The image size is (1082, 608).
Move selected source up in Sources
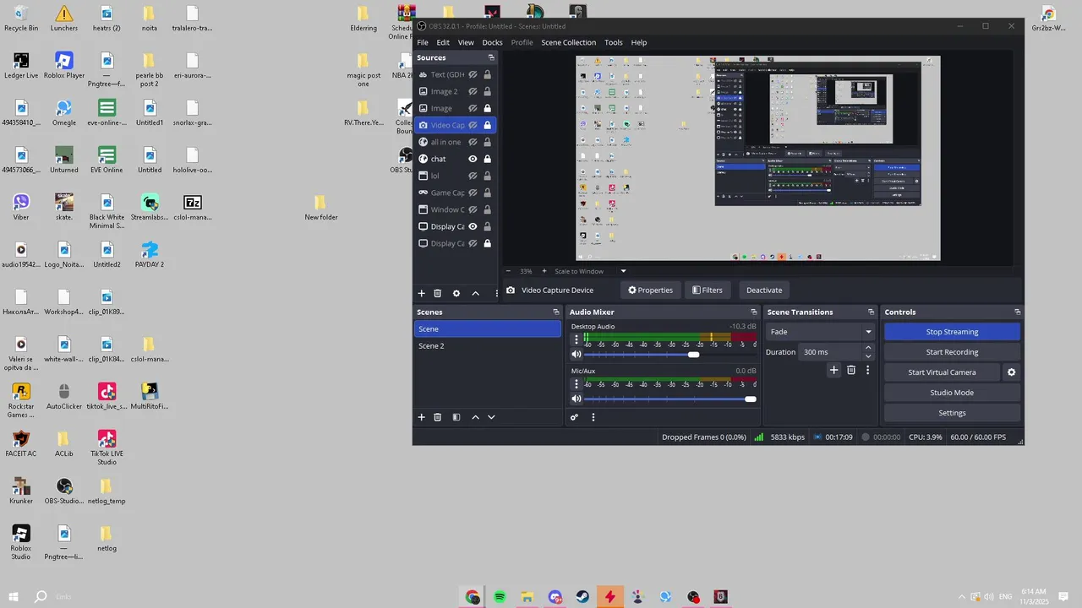coord(475,293)
